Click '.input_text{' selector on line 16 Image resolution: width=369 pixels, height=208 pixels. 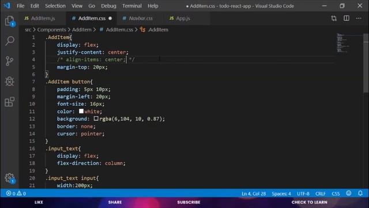[63, 148]
